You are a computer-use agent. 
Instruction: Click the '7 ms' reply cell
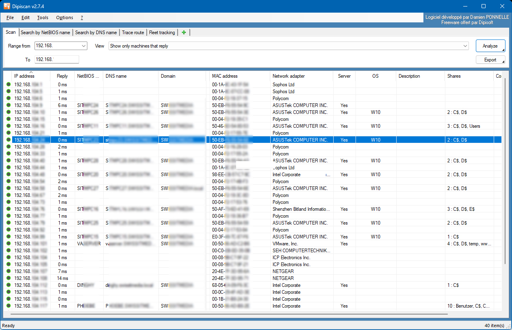pos(62,271)
